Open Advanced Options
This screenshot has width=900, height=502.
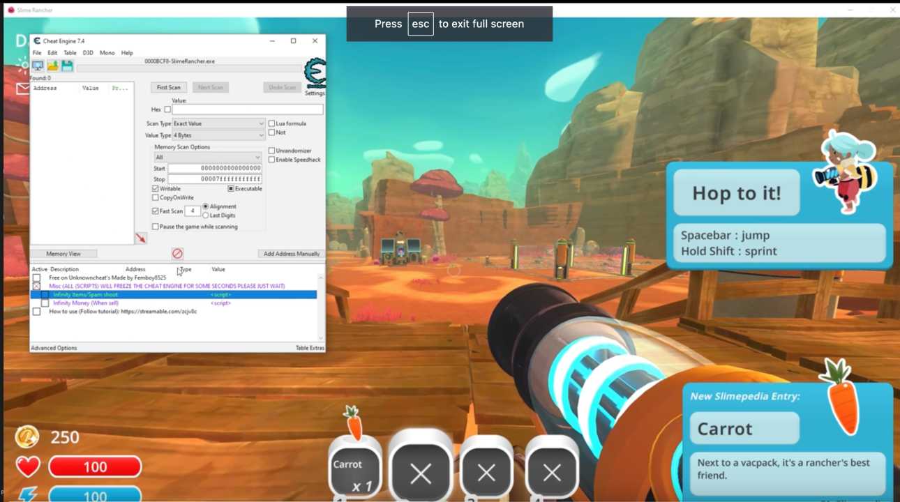54,348
